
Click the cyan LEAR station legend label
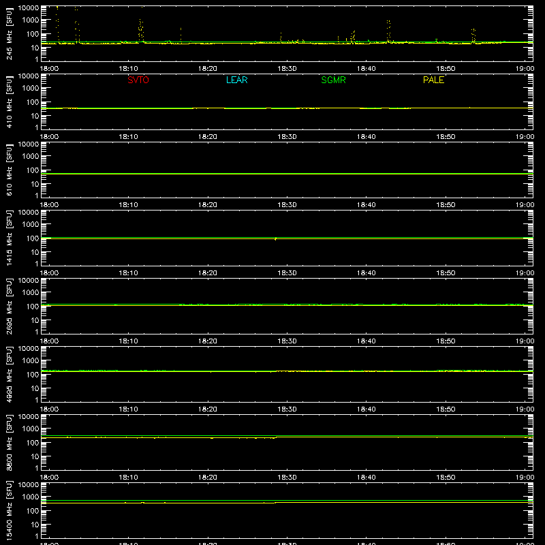tap(236, 80)
